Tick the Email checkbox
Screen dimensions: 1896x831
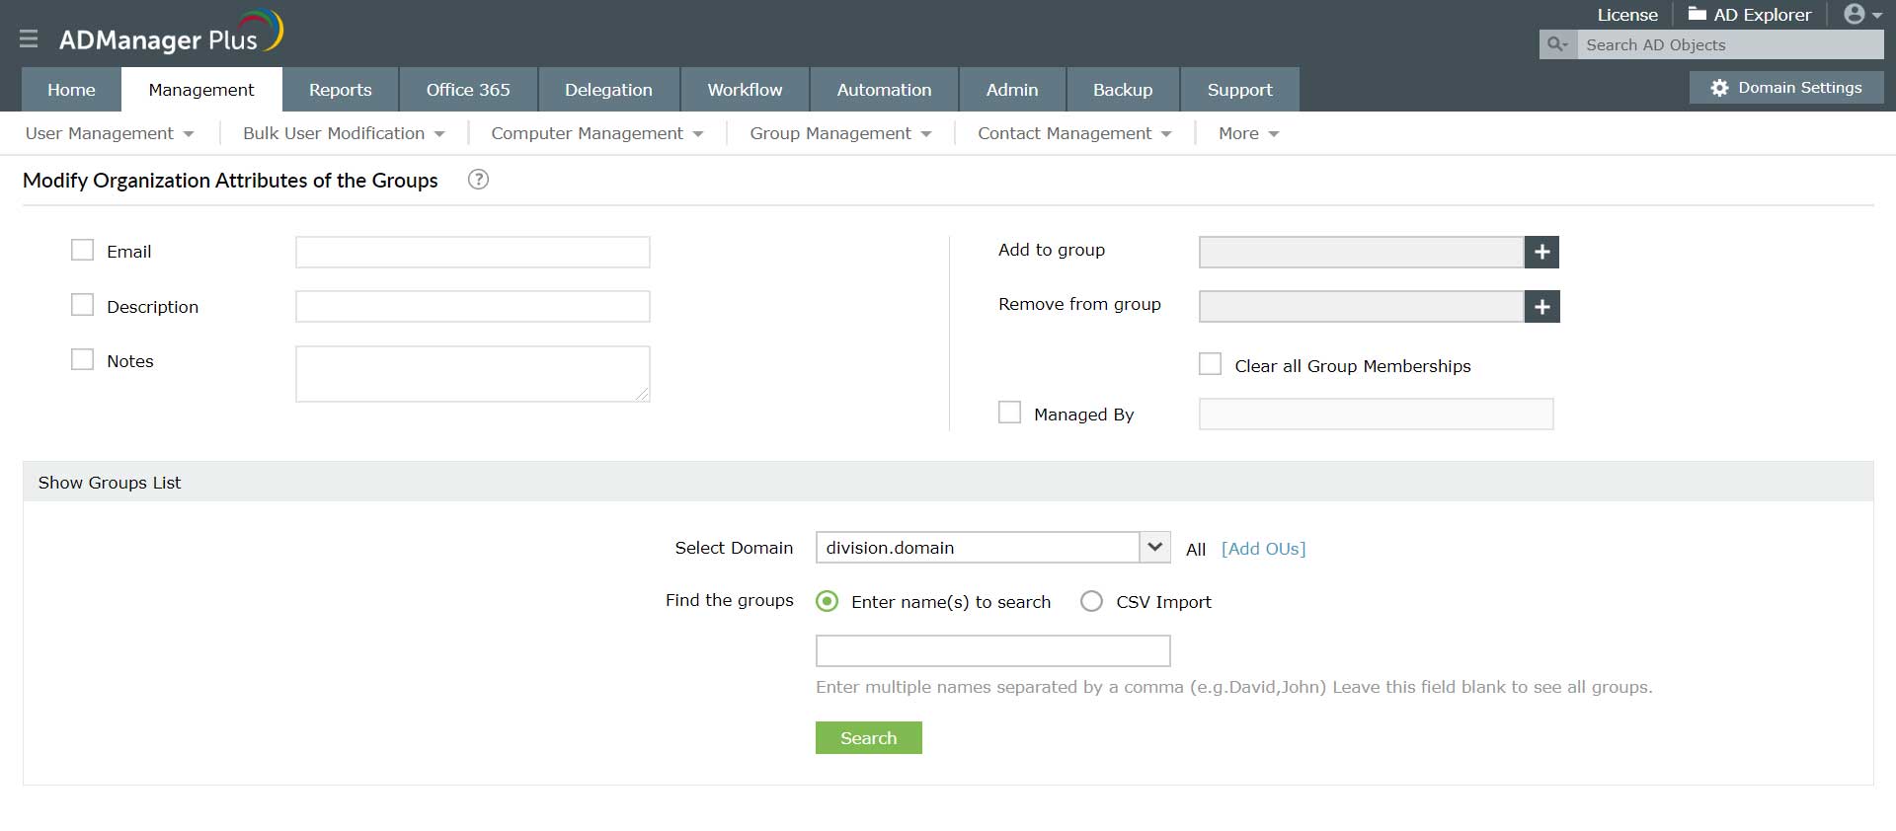point(82,250)
